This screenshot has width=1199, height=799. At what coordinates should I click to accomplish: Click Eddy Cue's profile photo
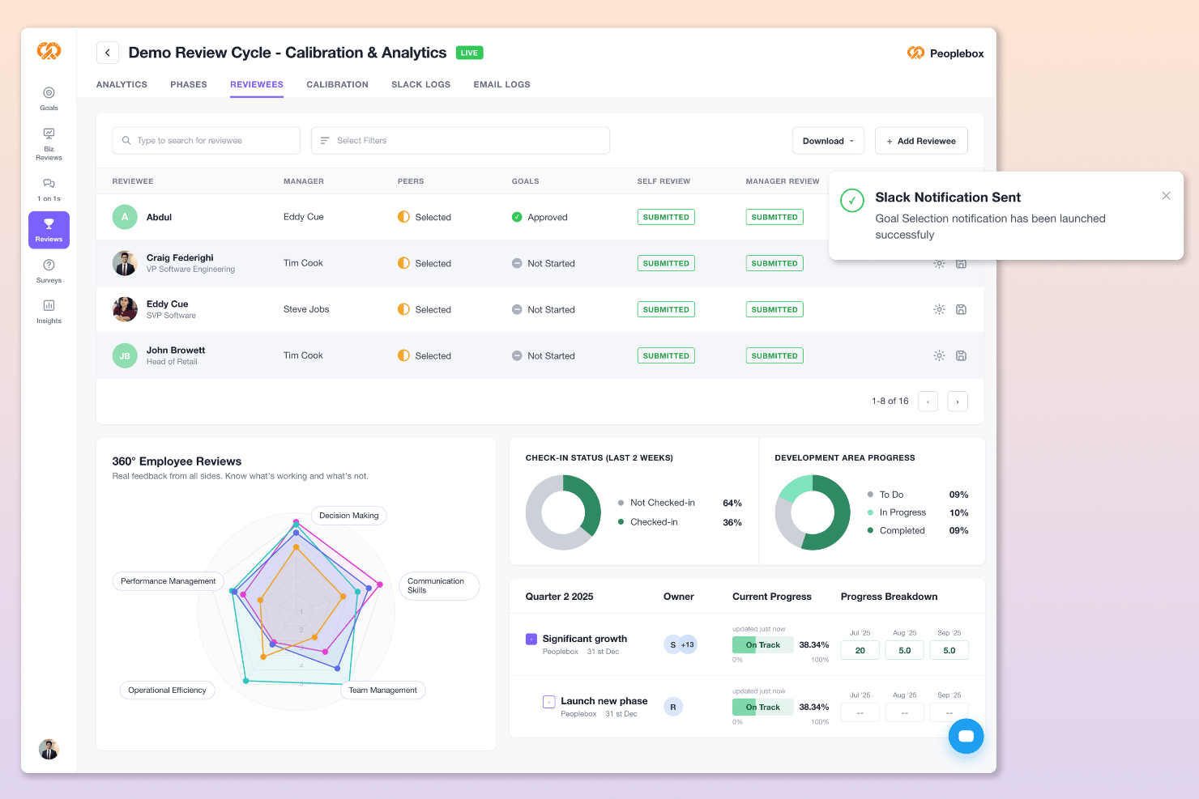coord(125,309)
